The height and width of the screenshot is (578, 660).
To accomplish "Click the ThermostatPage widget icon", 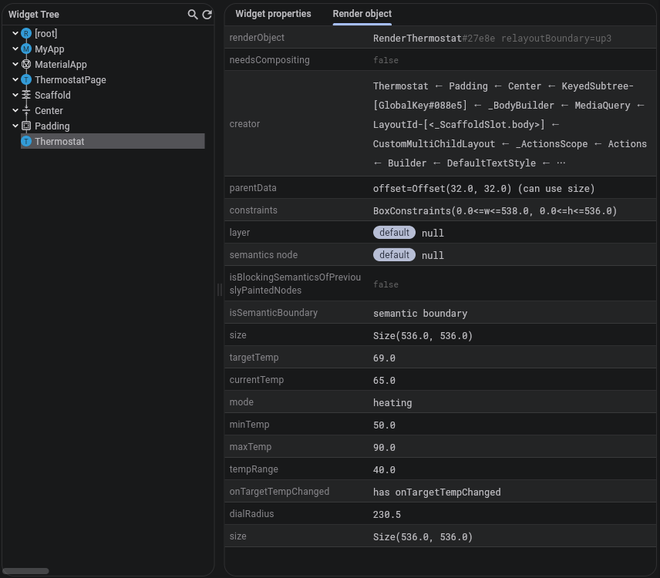I will [26, 79].
